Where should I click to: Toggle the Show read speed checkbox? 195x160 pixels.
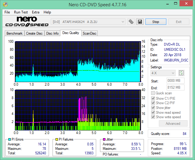153,112
